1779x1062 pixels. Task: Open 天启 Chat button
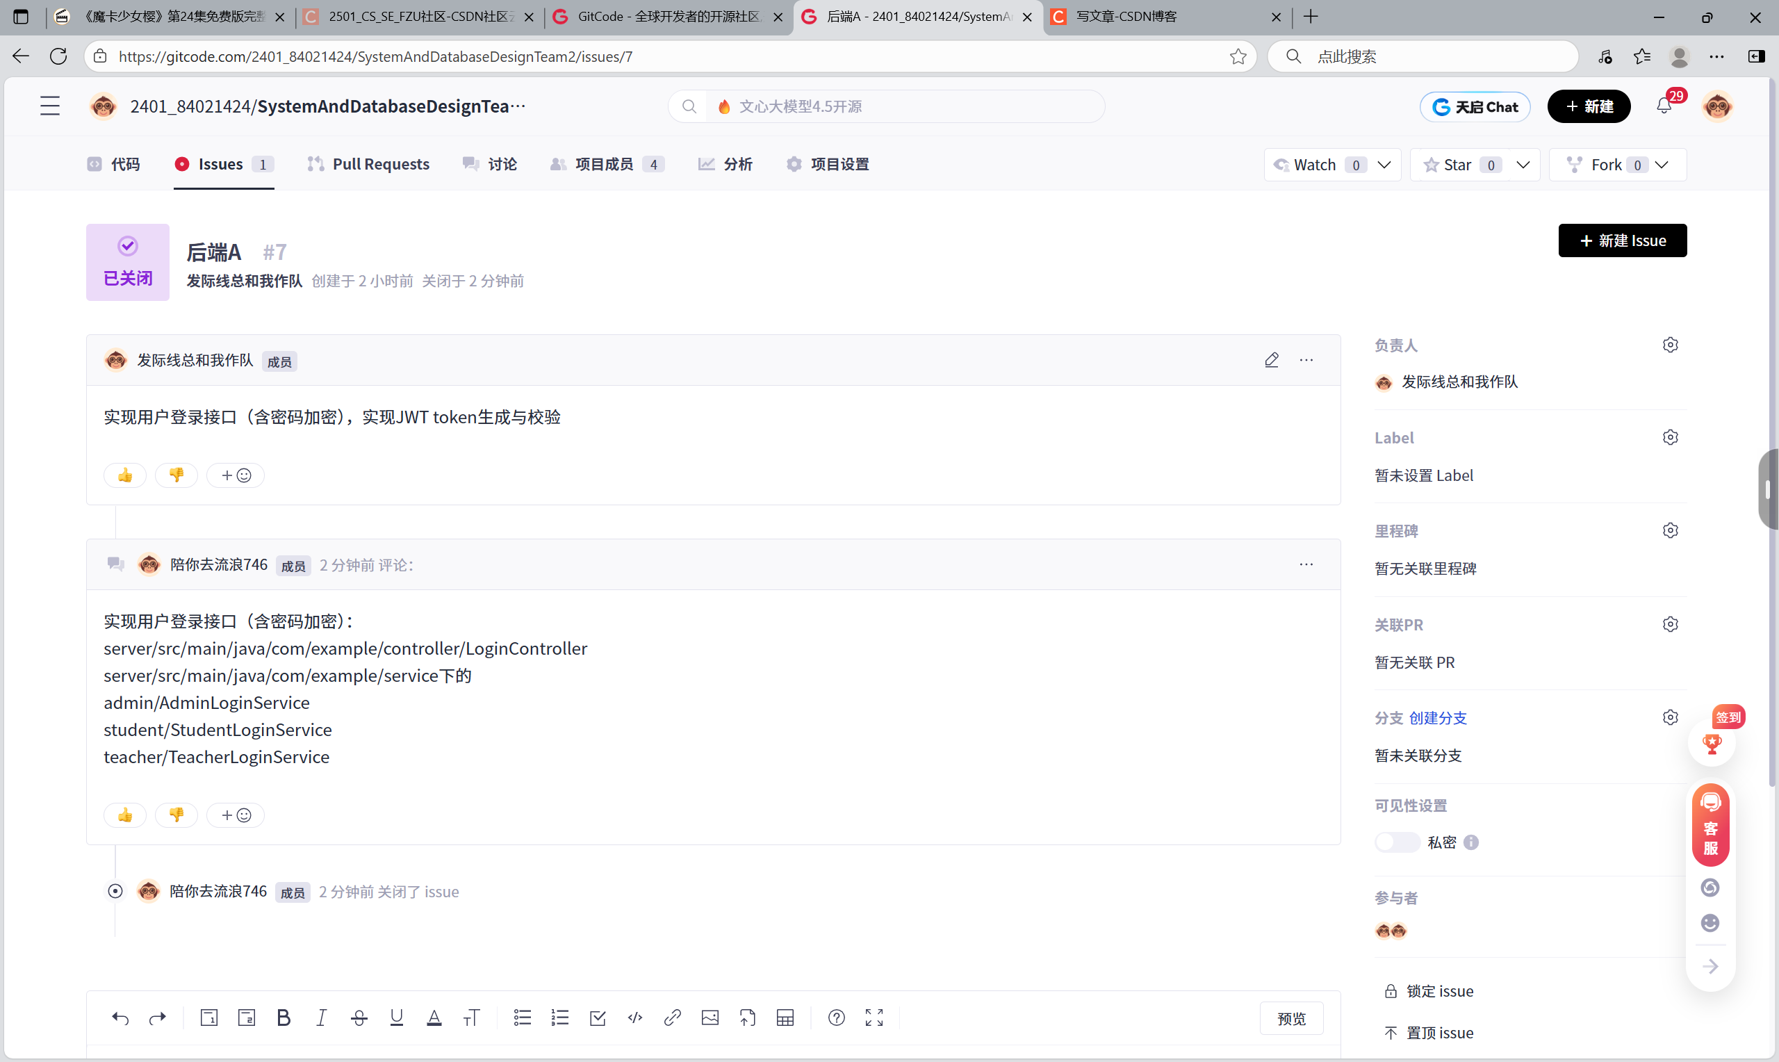pyautogui.click(x=1474, y=106)
